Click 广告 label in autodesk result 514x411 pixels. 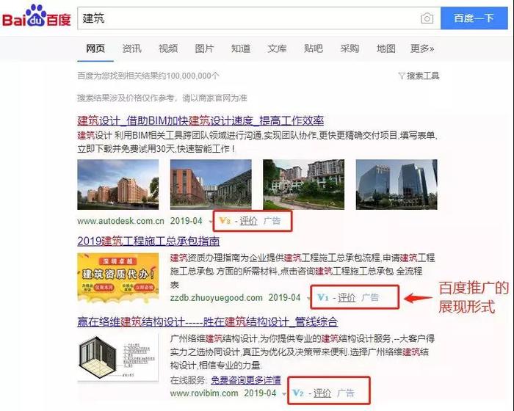(272, 221)
